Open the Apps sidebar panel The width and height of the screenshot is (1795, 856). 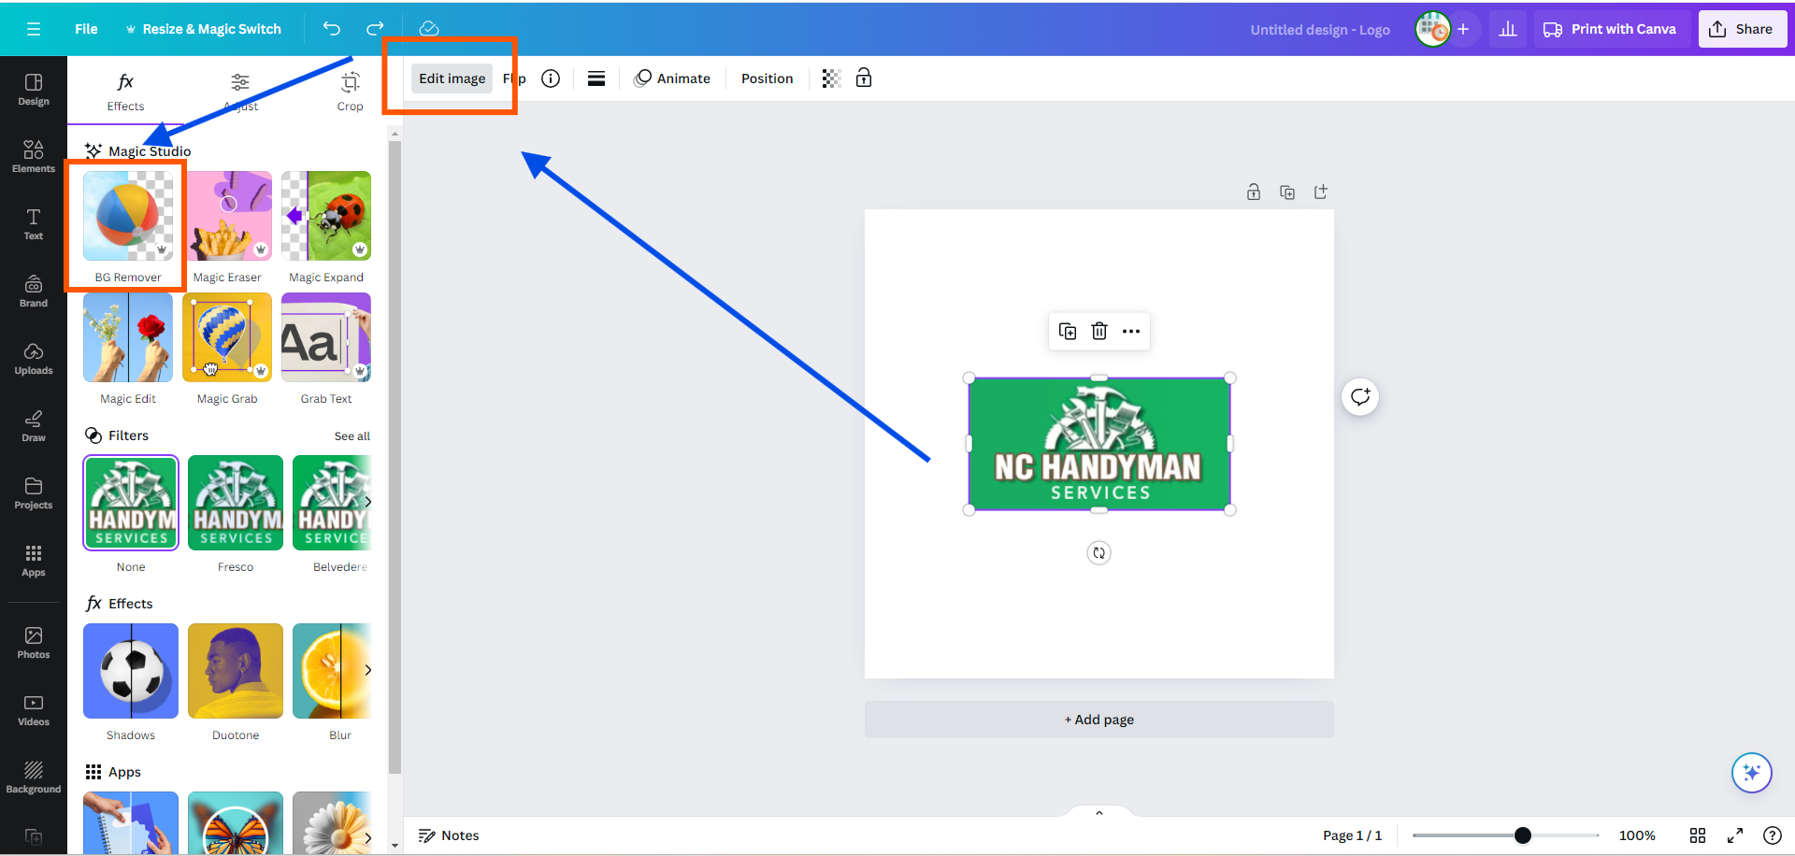[34, 561]
